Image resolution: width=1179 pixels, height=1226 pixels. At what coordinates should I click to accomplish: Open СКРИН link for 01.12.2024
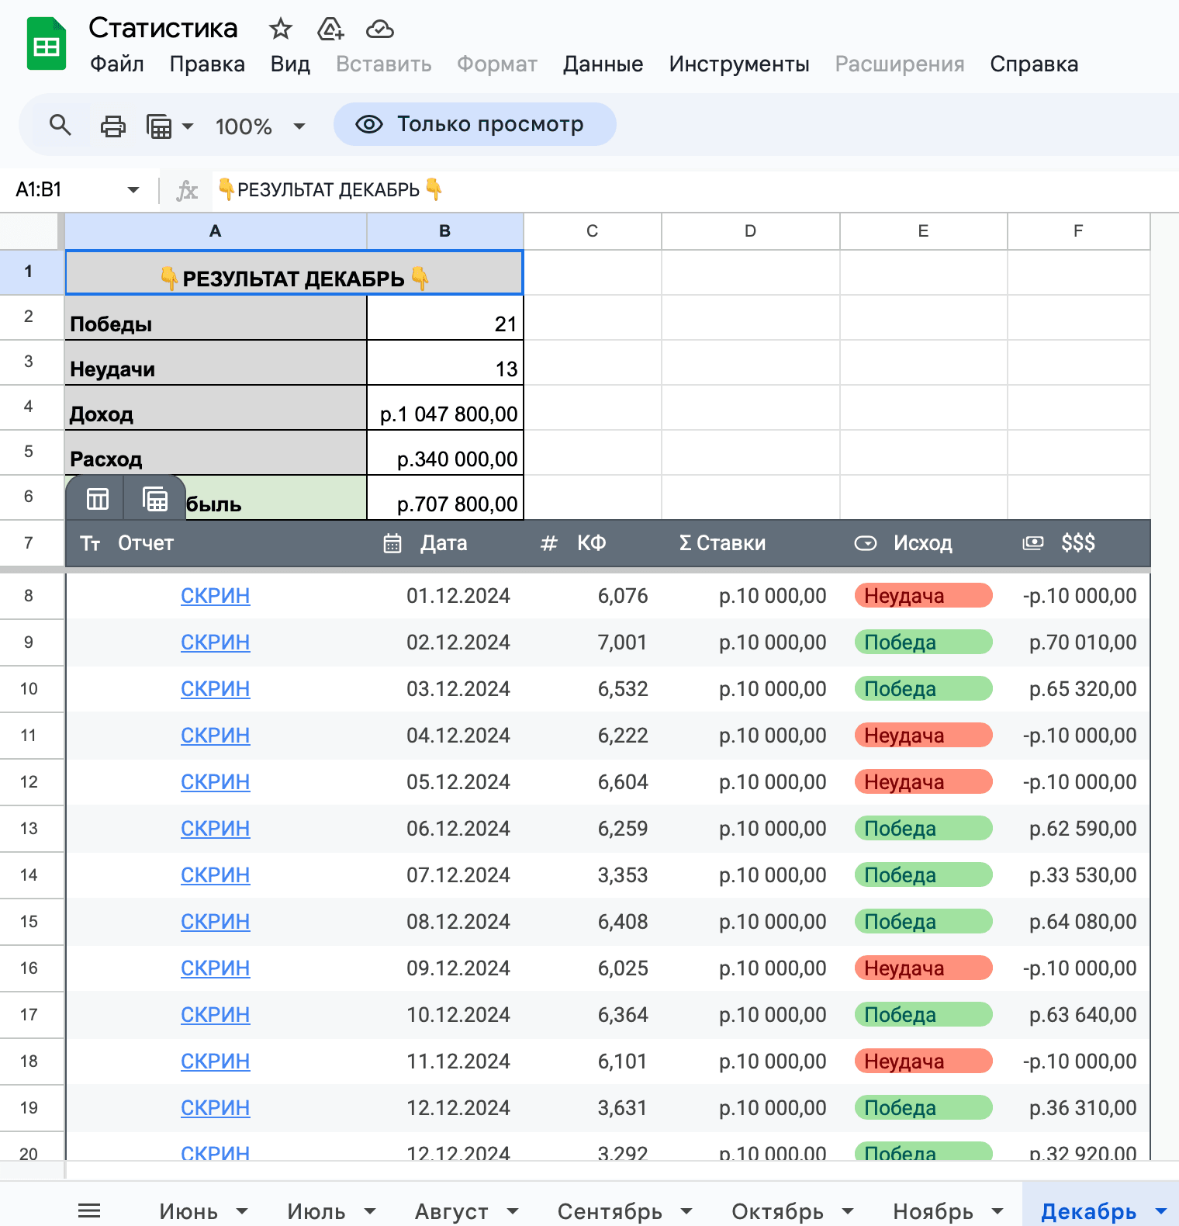tap(216, 596)
